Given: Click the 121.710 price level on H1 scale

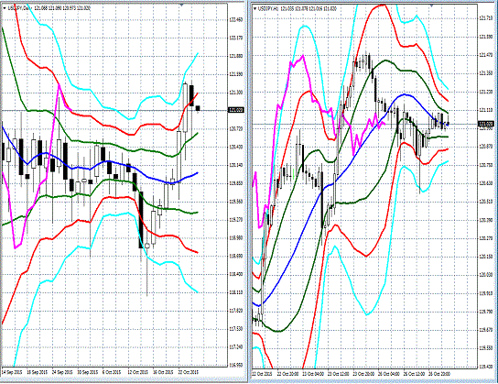Looking at the screenshot, I should coord(485,18).
